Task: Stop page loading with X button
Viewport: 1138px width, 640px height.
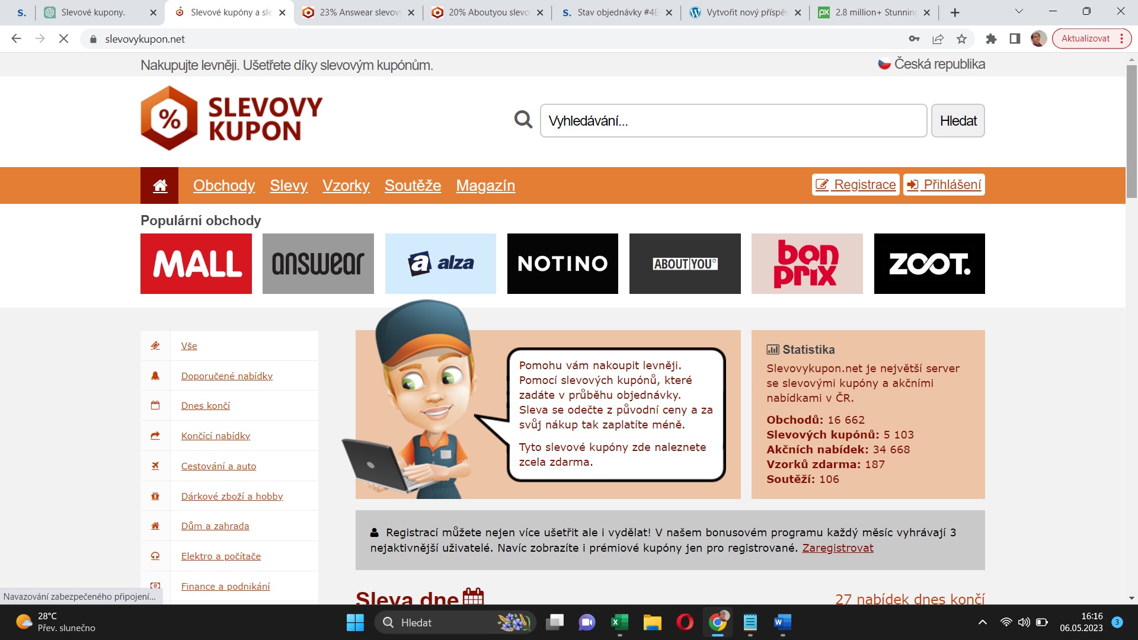Action: coord(63,39)
